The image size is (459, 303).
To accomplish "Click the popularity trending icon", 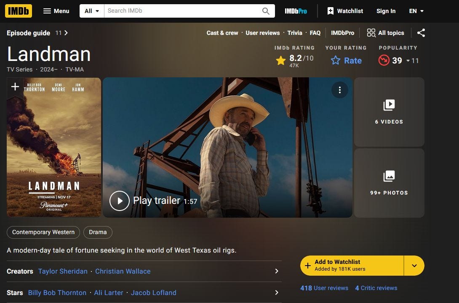I will [x=384, y=61].
